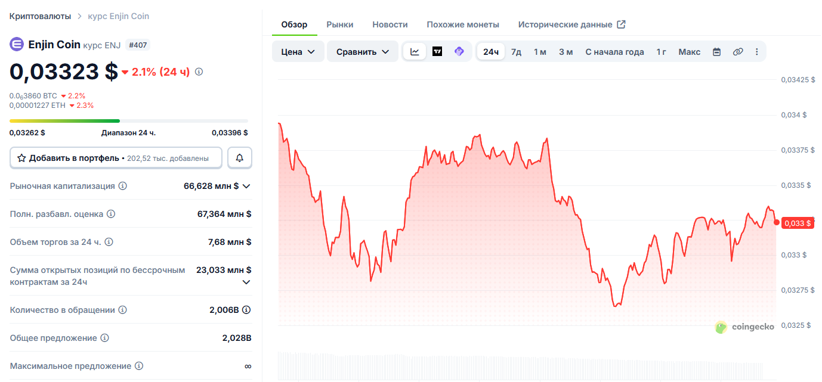Click the 67,364 млн $ value
Screen dimensions: 822x382
[224, 214]
